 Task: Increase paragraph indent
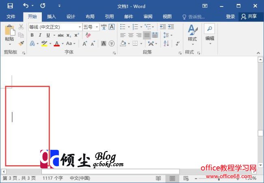tap(171, 27)
